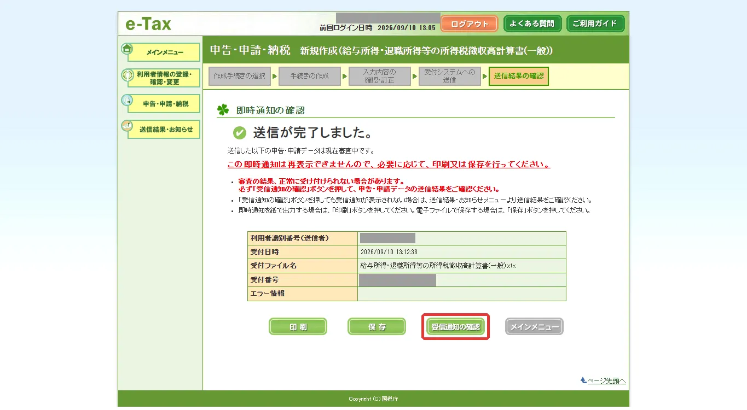Screen dimensions: 747x410
Task: Click the 印刷 button
Action: click(298, 327)
